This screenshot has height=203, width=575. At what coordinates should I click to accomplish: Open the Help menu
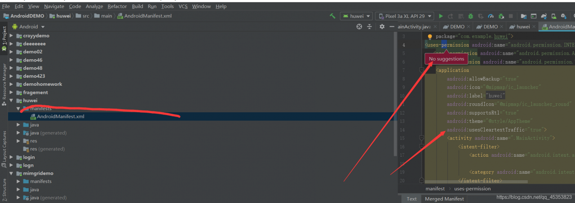coord(221,6)
